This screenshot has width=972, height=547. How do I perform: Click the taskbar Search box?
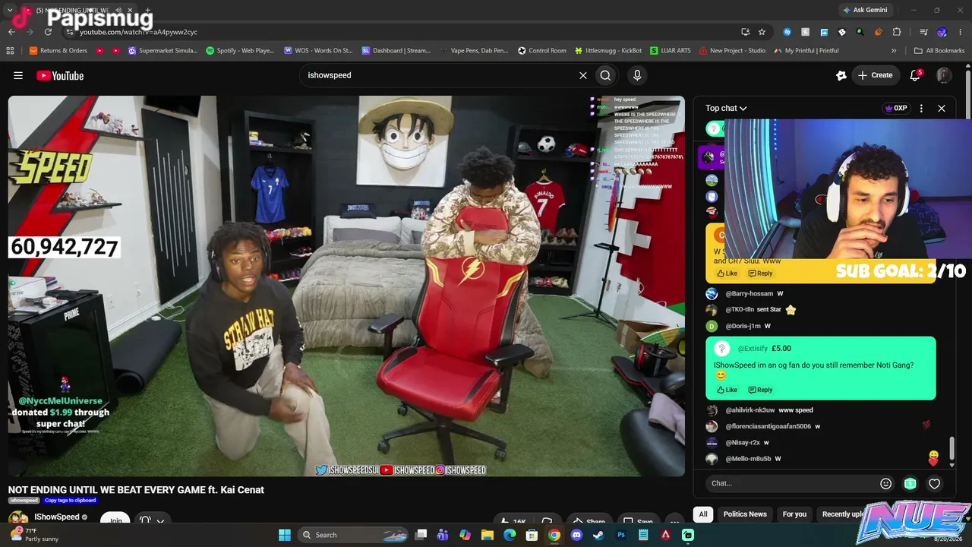[x=354, y=535]
